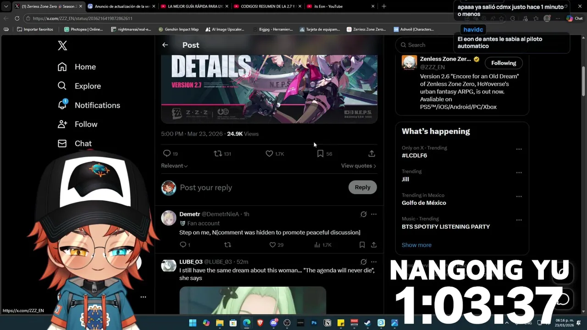
Task: Reply to Demetr's comment
Action: tap(185, 245)
